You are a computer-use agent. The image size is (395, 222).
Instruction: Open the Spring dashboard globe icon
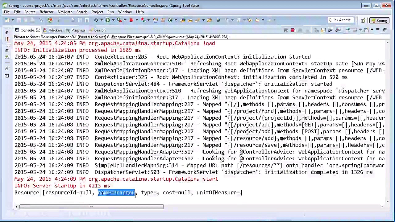pos(50,20)
